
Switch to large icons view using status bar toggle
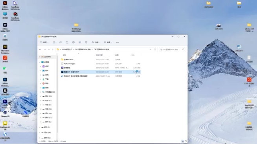click(186, 141)
